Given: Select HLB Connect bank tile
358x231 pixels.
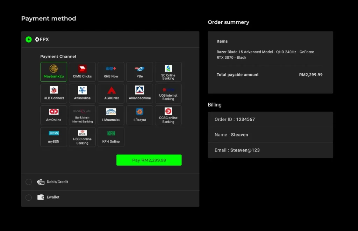Looking at the screenshot, I should (53, 94).
